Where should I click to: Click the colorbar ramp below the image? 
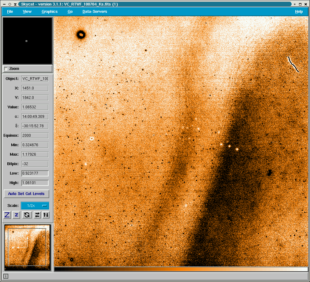tap(181, 269)
